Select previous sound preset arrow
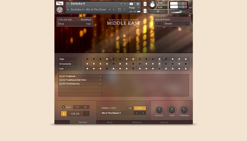 click(x=157, y=23)
